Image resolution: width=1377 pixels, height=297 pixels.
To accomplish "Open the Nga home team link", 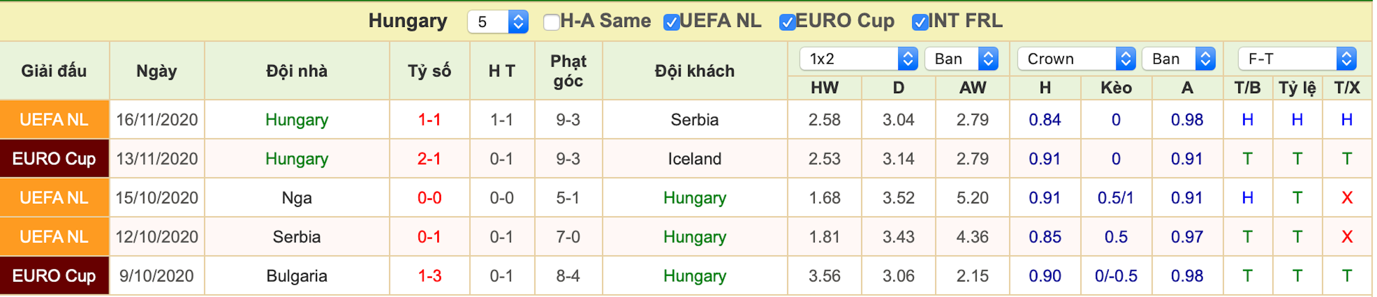I will 296,198.
